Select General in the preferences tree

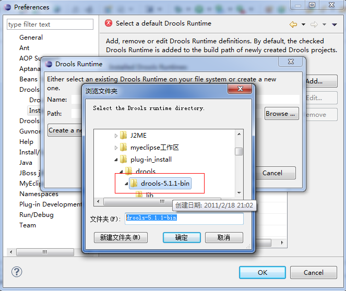(x=31, y=38)
